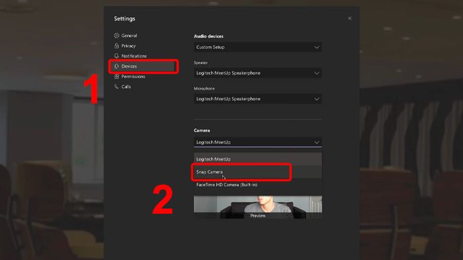Collapse the Camera dropdown showing Logitech MeetUp
Screen dimensions: 463x260
258,143
